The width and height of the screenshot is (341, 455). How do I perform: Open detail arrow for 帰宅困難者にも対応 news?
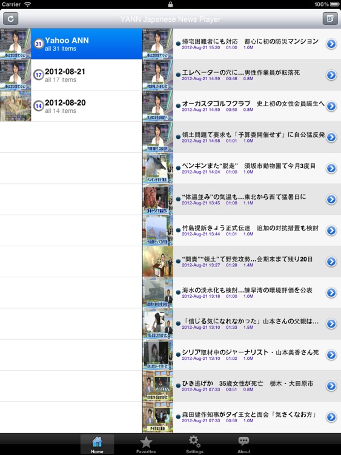pyautogui.click(x=331, y=44)
